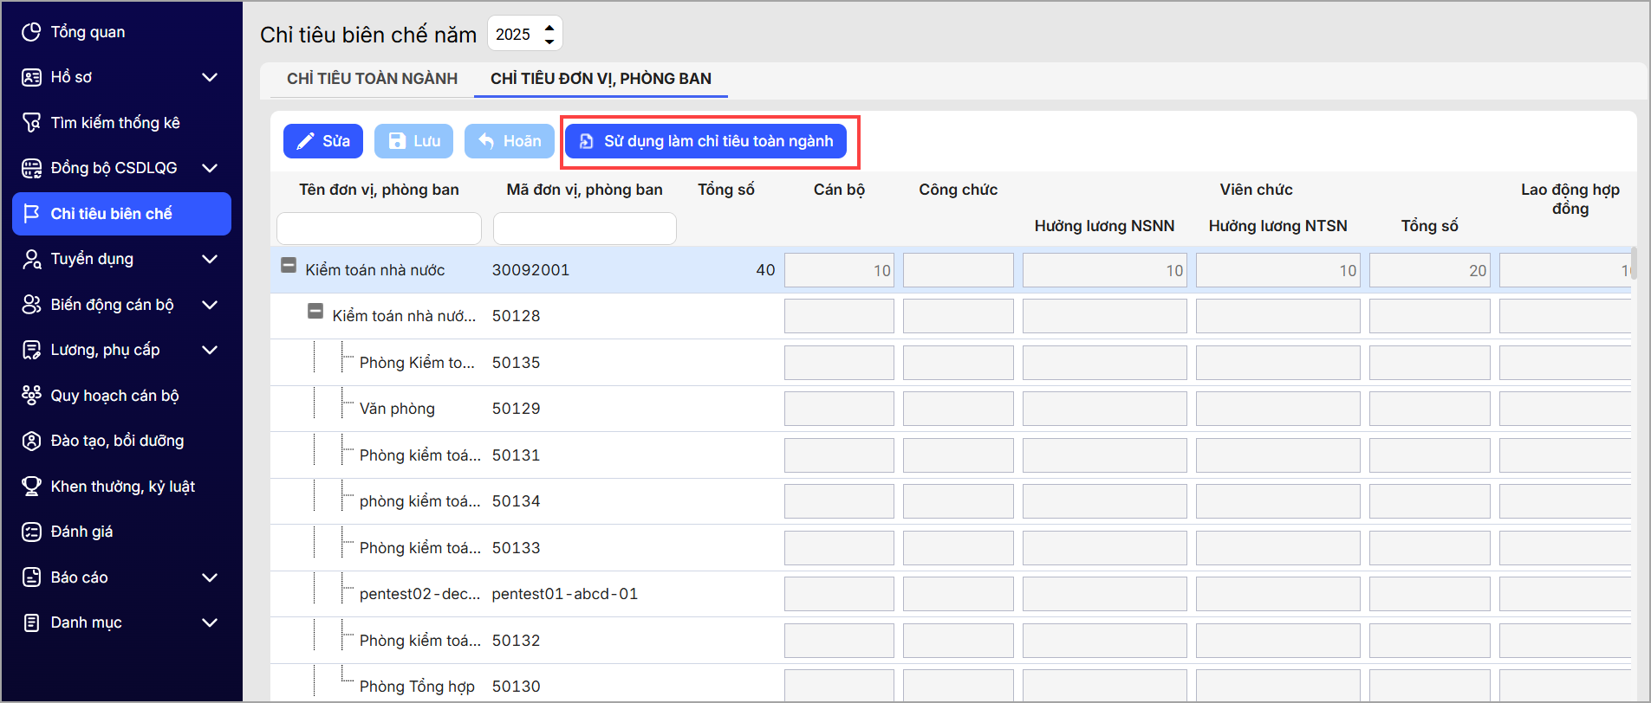Select the Văn phòng 50129 tree row
Viewport: 1651px width, 703px height.
point(397,409)
